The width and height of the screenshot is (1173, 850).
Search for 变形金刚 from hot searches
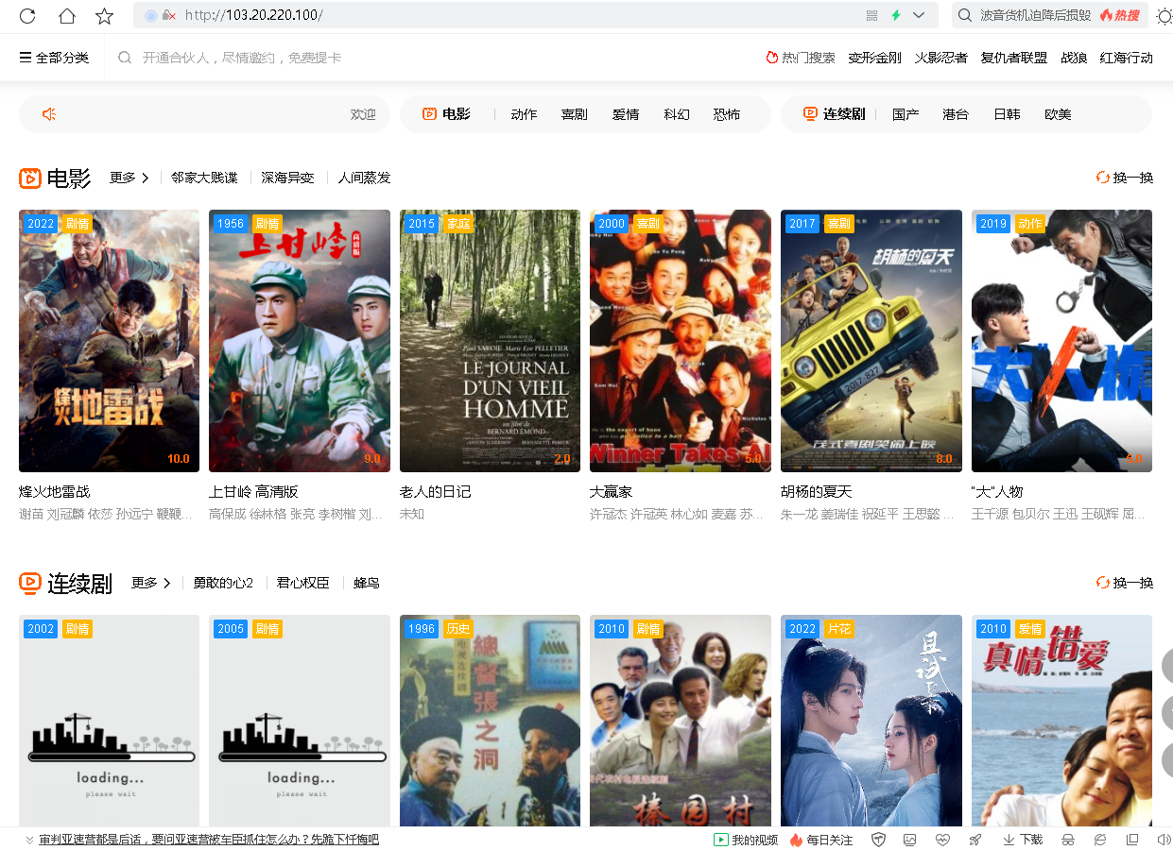[874, 58]
